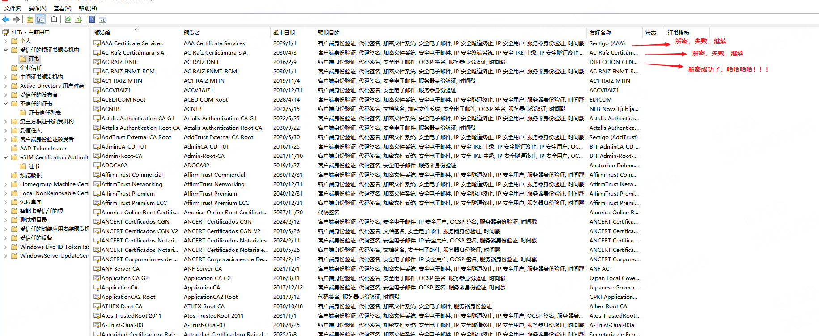Screen dimensions: 819x336
Task: Select the Atos TrustedRoot 2011 certificate
Action: [x=131, y=316]
